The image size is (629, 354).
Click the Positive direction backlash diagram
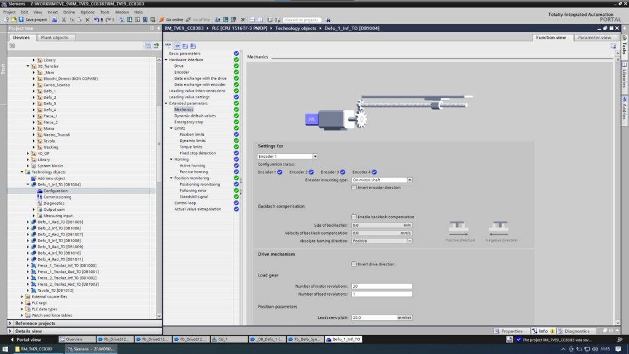pyautogui.click(x=459, y=229)
